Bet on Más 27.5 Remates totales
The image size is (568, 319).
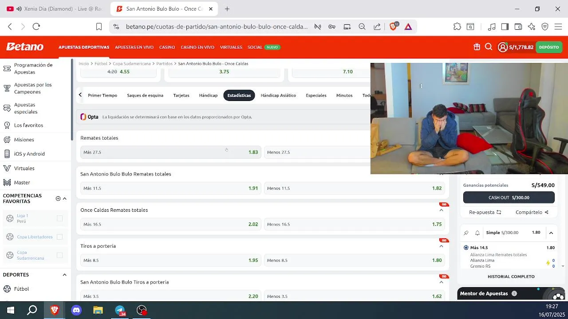point(170,152)
